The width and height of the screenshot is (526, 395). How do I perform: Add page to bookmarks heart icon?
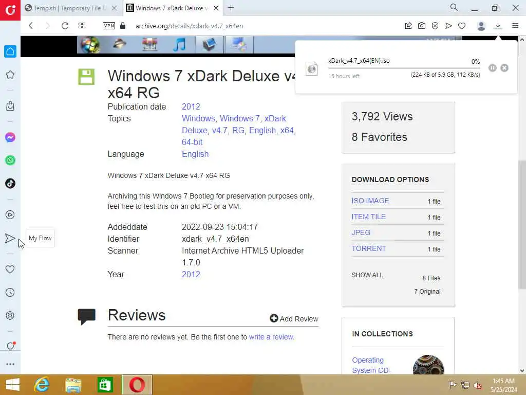(462, 26)
